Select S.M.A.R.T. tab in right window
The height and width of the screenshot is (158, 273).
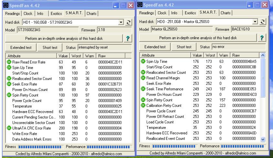pyautogui.click(x=208, y=12)
